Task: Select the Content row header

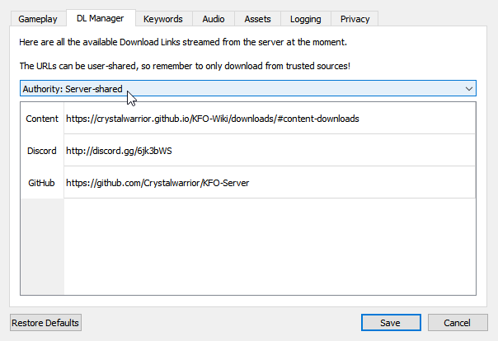Action: coord(42,119)
